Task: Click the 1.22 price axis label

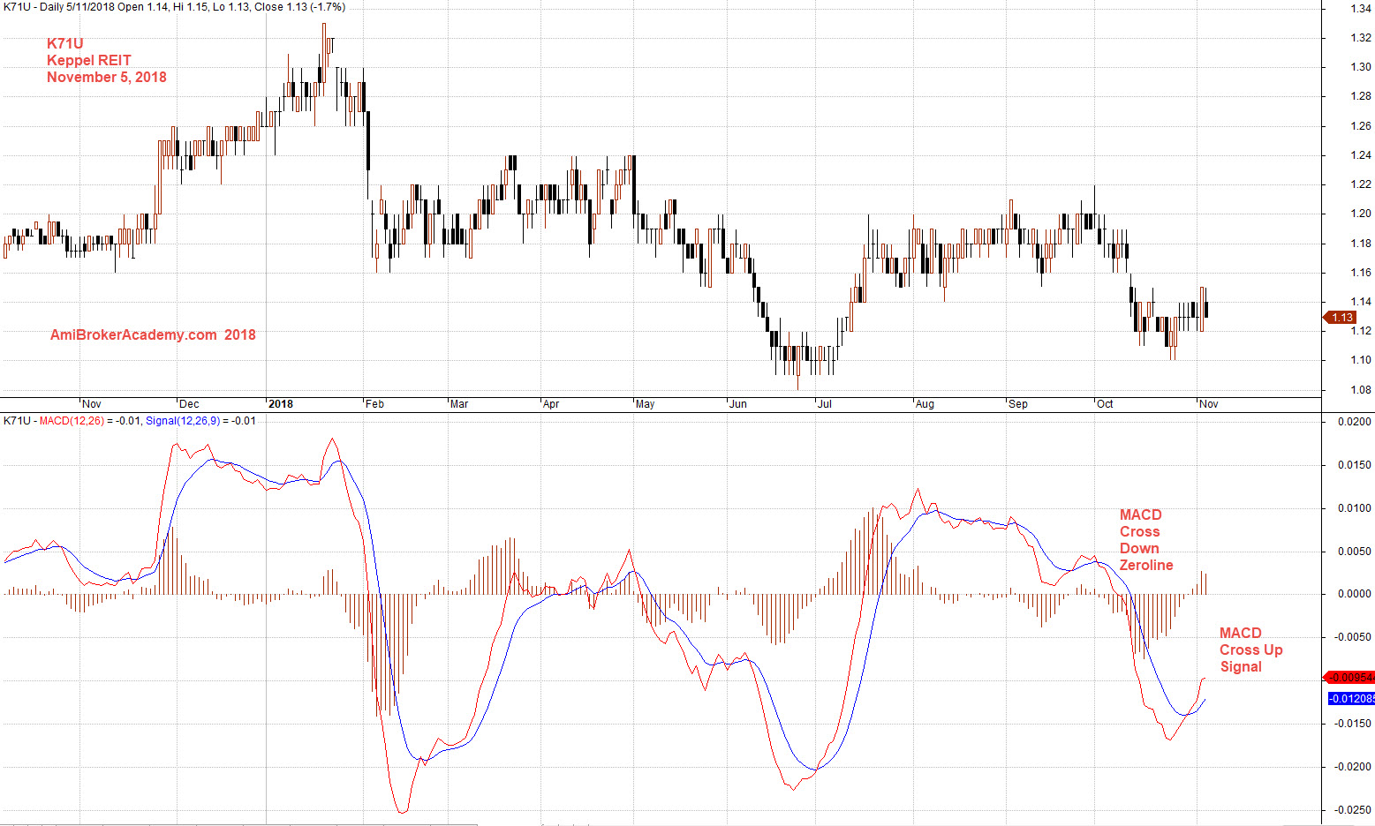Action: pos(1361,184)
